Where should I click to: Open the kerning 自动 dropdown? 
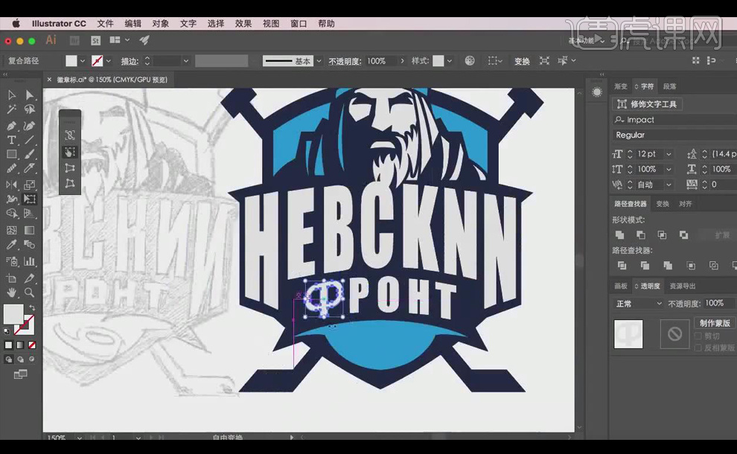(x=669, y=185)
